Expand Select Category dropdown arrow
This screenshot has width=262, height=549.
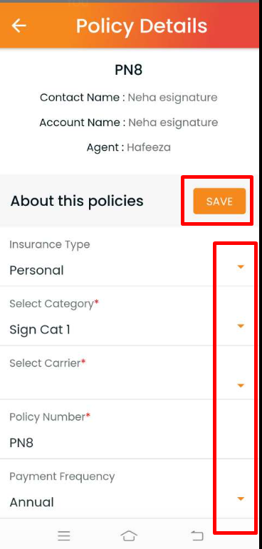click(240, 326)
